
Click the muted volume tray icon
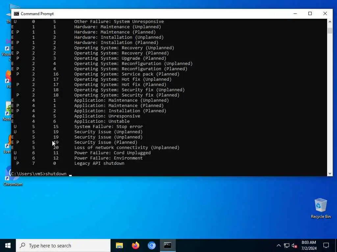tap(295, 245)
